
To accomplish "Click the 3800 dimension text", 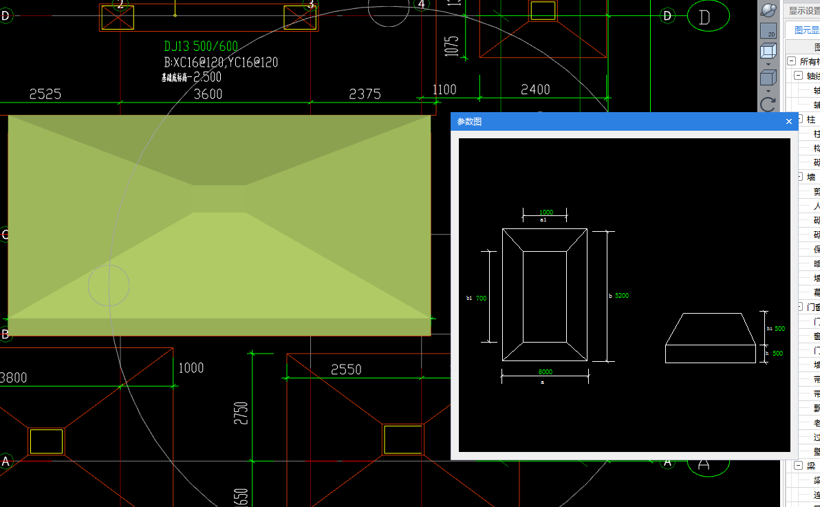I will [13, 377].
